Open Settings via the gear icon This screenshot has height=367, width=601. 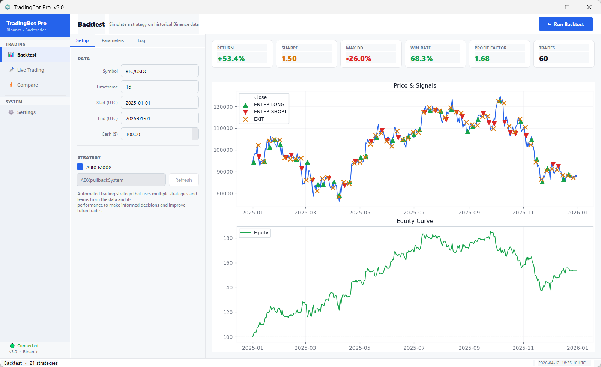tap(11, 112)
